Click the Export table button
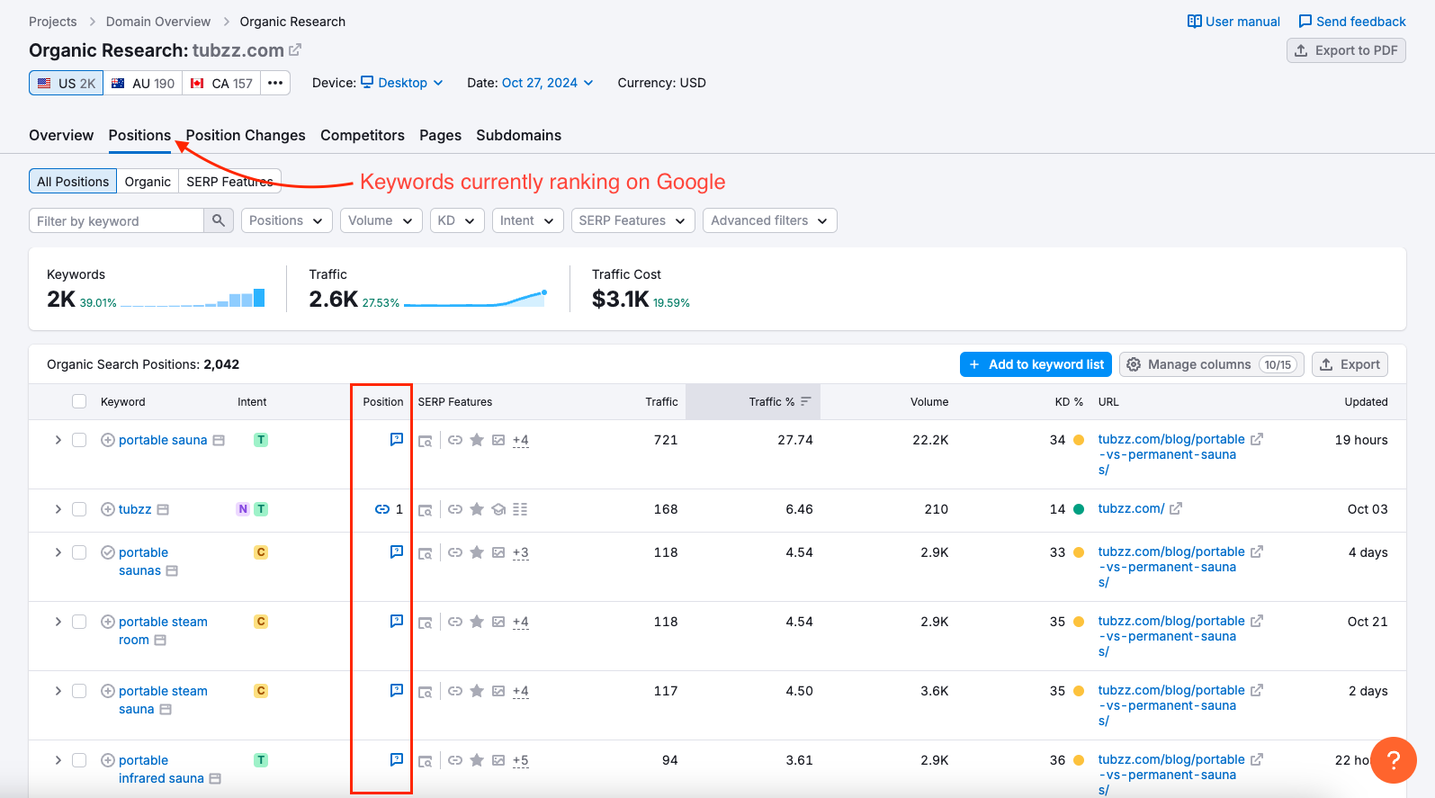This screenshot has height=798, width=1435. [x=1350, y=364]
